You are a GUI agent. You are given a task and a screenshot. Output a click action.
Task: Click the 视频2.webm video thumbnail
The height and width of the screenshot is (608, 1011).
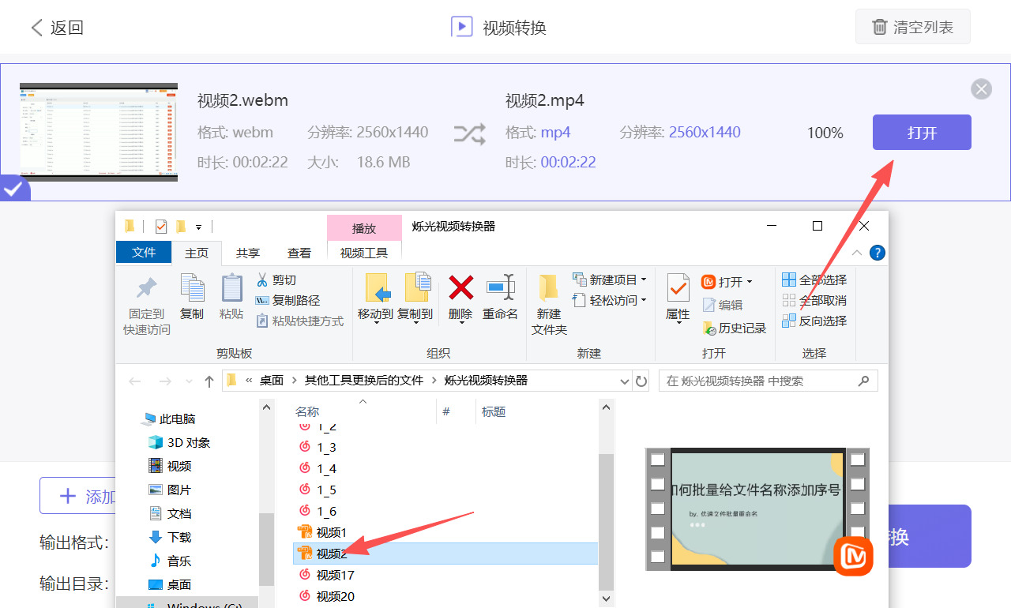coord(99,132)
